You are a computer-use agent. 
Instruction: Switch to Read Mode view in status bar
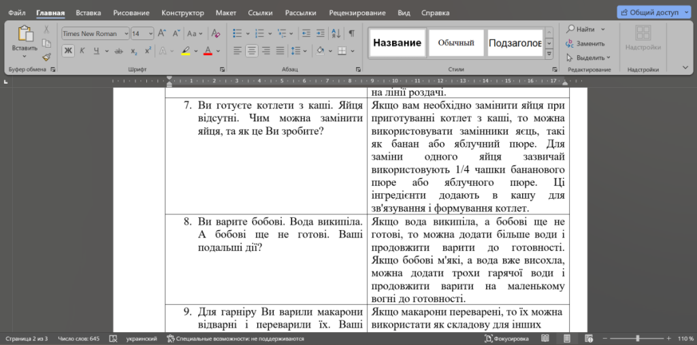(545, 339)
